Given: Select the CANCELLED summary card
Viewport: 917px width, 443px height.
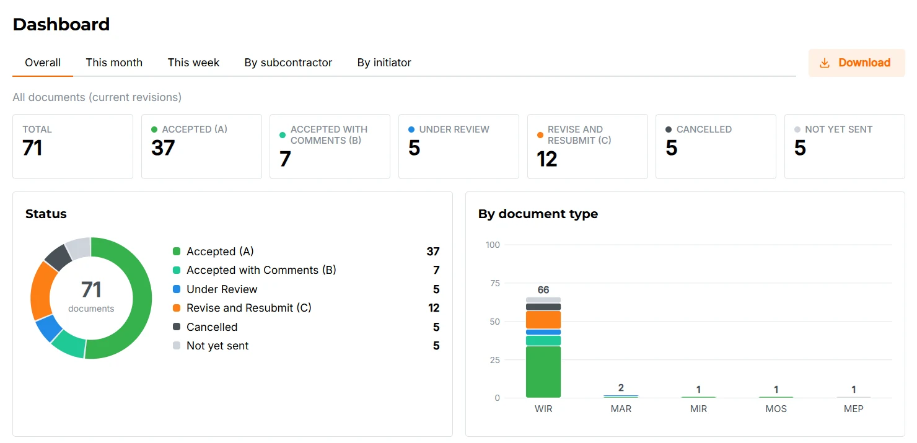Looking at the screenshot, I should (716, 146).
